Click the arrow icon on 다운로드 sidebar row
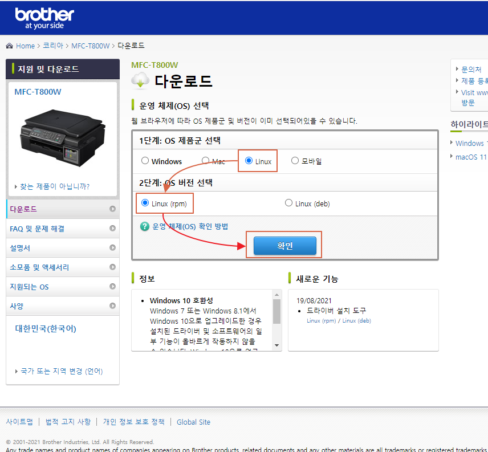This screenshot has width=488, height=452. tap(113, 209)
